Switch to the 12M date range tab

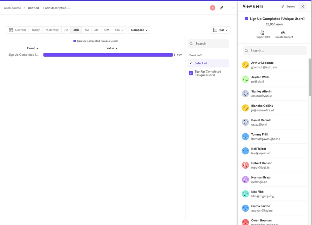[106, 30]
